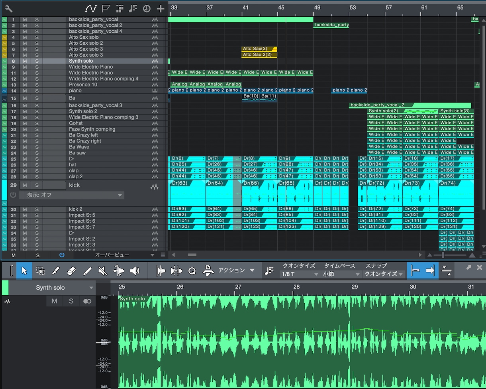This screenshot has height=389, width=486.
Task: Click the backside_party_vocal_2 clip
Action: [x=410, y=105]
